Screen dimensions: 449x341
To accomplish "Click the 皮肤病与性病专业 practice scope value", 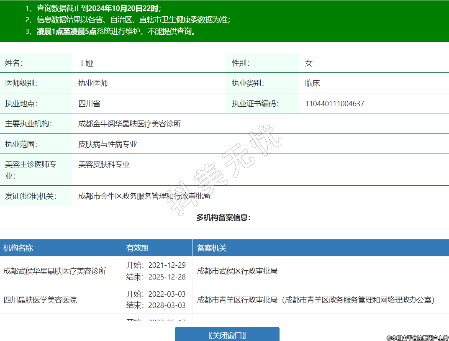I will (x=108, y=144).
